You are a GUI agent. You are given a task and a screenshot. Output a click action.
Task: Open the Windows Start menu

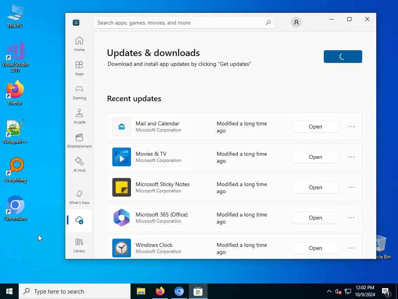tap(9, 291)
